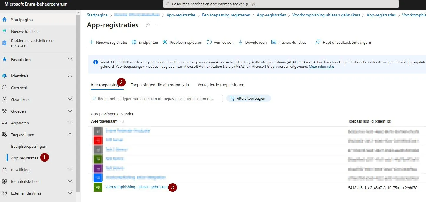Collapse the Toepassingen menu
The height and width of the screenshot is (202, 426).
[x=70, y=135]
